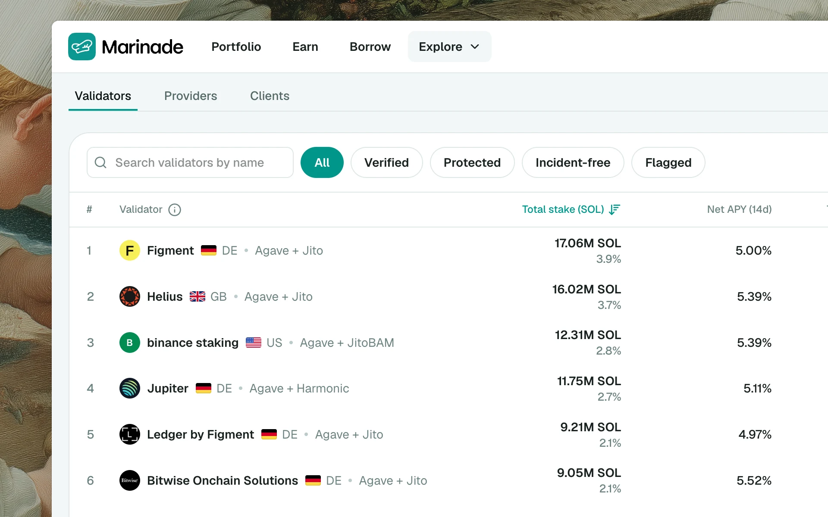Filter validators by Protected
This screenshot has height=517, width=828.
point(472,162)
